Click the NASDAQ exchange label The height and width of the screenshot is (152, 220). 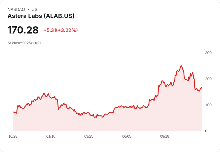click(x=16, y=10)
